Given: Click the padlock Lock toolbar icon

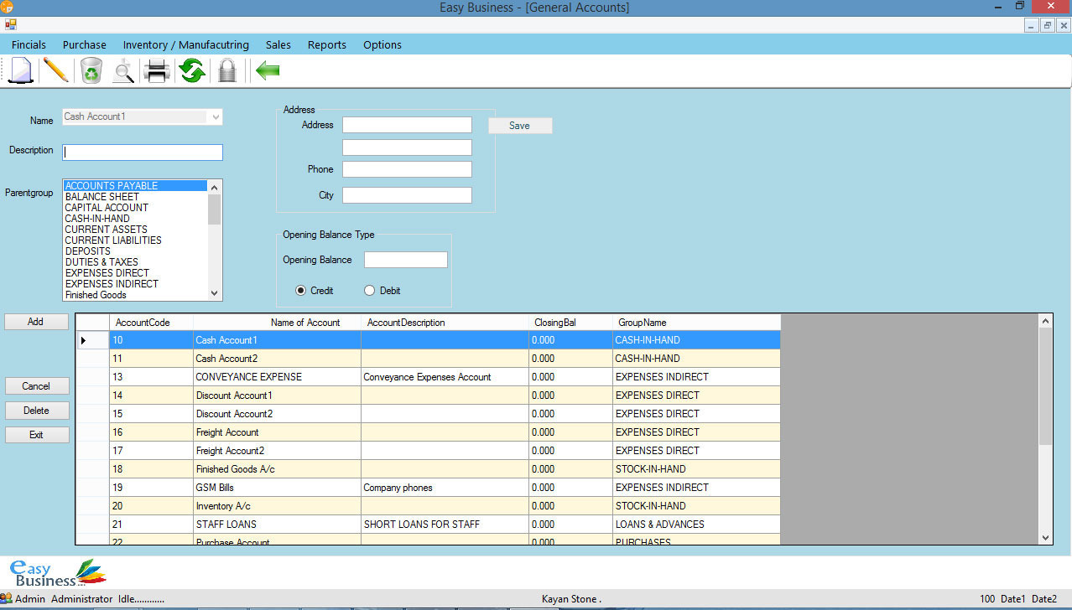Looking at the screenshot, I should (x=226, y=70).
